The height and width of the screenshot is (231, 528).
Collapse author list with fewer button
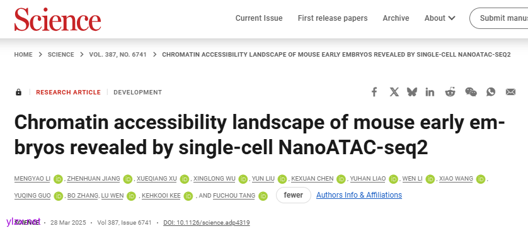point(293,195)
